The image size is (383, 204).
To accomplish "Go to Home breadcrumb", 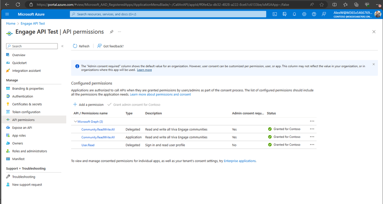I will (x=11, y=23).
